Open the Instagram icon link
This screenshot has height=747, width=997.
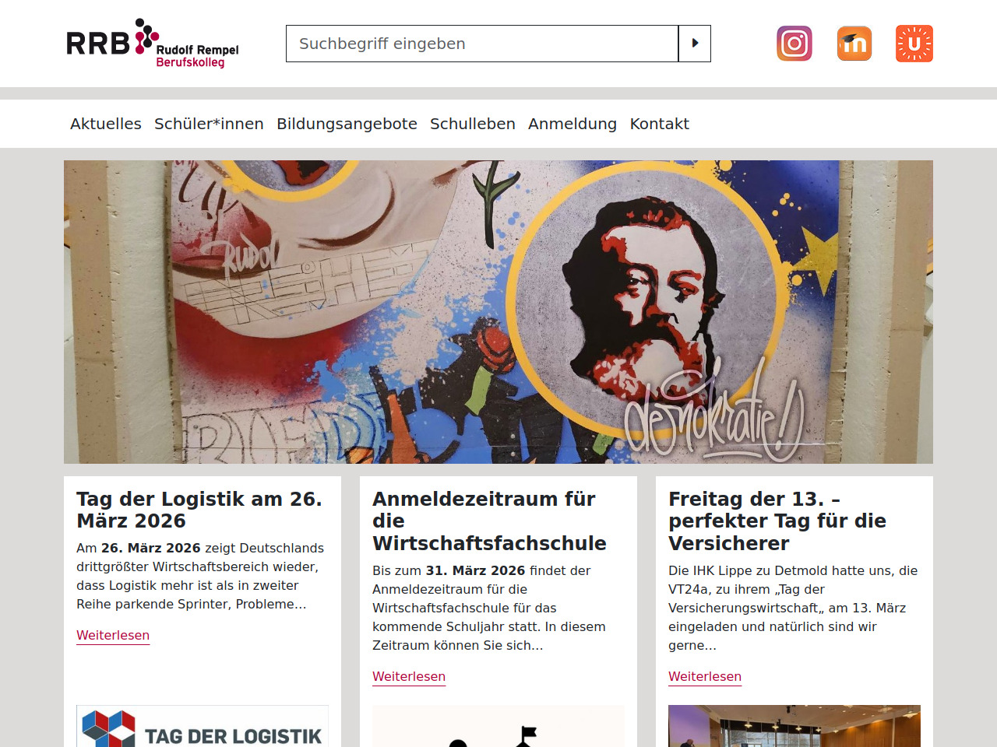794,44
